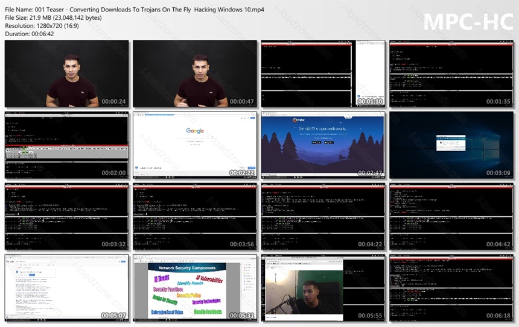Pick the terminal thumbnail stamped 00:04:42
This screenshot has height=327, width=519.
pos(451,217)
